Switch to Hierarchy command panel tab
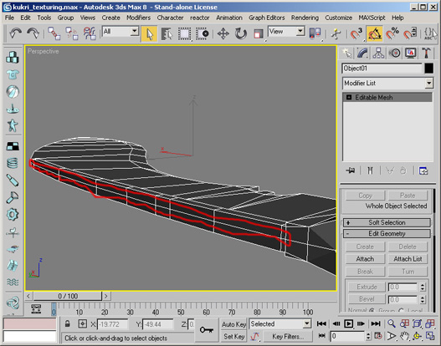441x346 pixels. [x=378, y=53]
